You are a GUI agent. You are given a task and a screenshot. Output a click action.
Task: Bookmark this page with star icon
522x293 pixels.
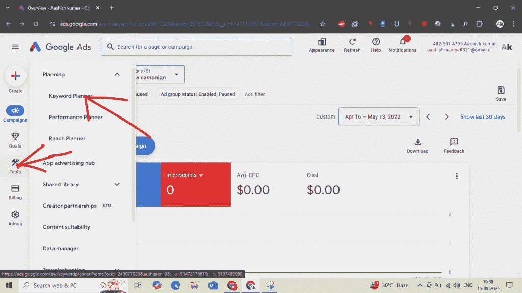[x=322, y=24]
